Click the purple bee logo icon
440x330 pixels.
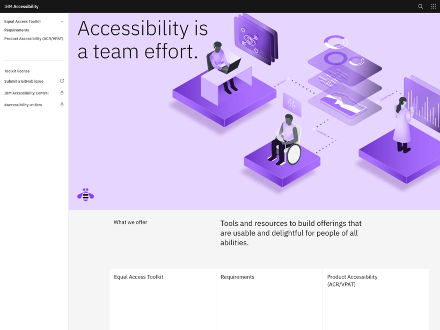click(x=86, y=195)
